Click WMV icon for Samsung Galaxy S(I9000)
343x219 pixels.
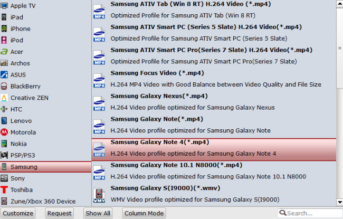coord(99,196)
